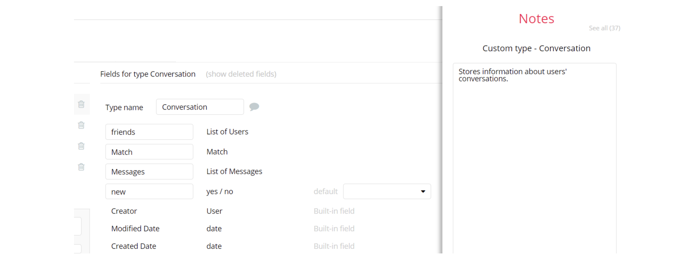Click the Custom type - Conversation note title
Viewport: 698px width, 258px height.
(x=536, y=48)
